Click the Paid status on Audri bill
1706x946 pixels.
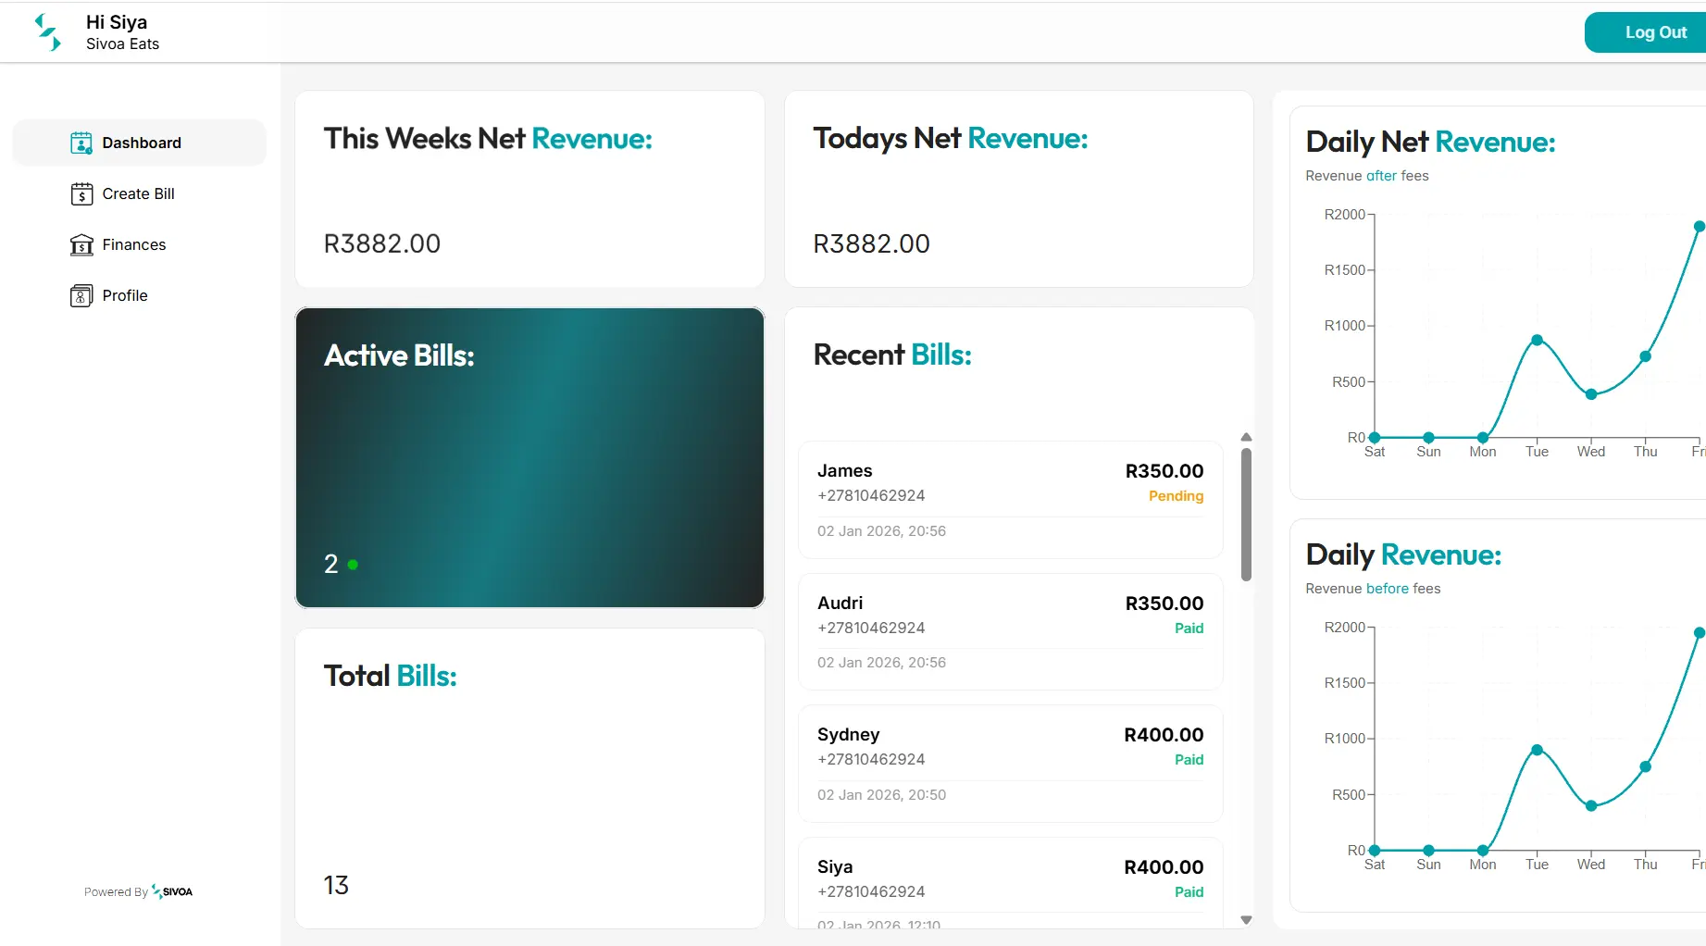(x=1189, y=629)
